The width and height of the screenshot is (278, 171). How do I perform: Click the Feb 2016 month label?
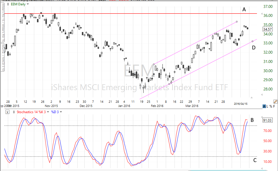(157, 106)
